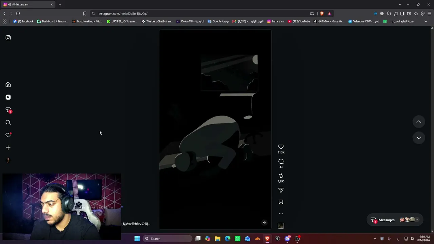The width and height of the screenshot is (434, 244).
Task: Open the Facebook bookmark
Action: click(x=23, y=21)
